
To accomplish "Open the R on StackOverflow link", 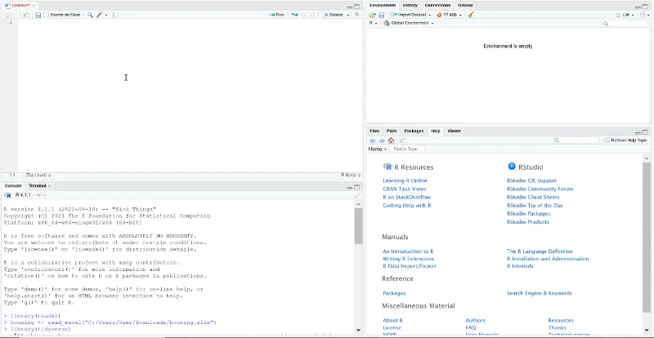I will tap(406, 197).
